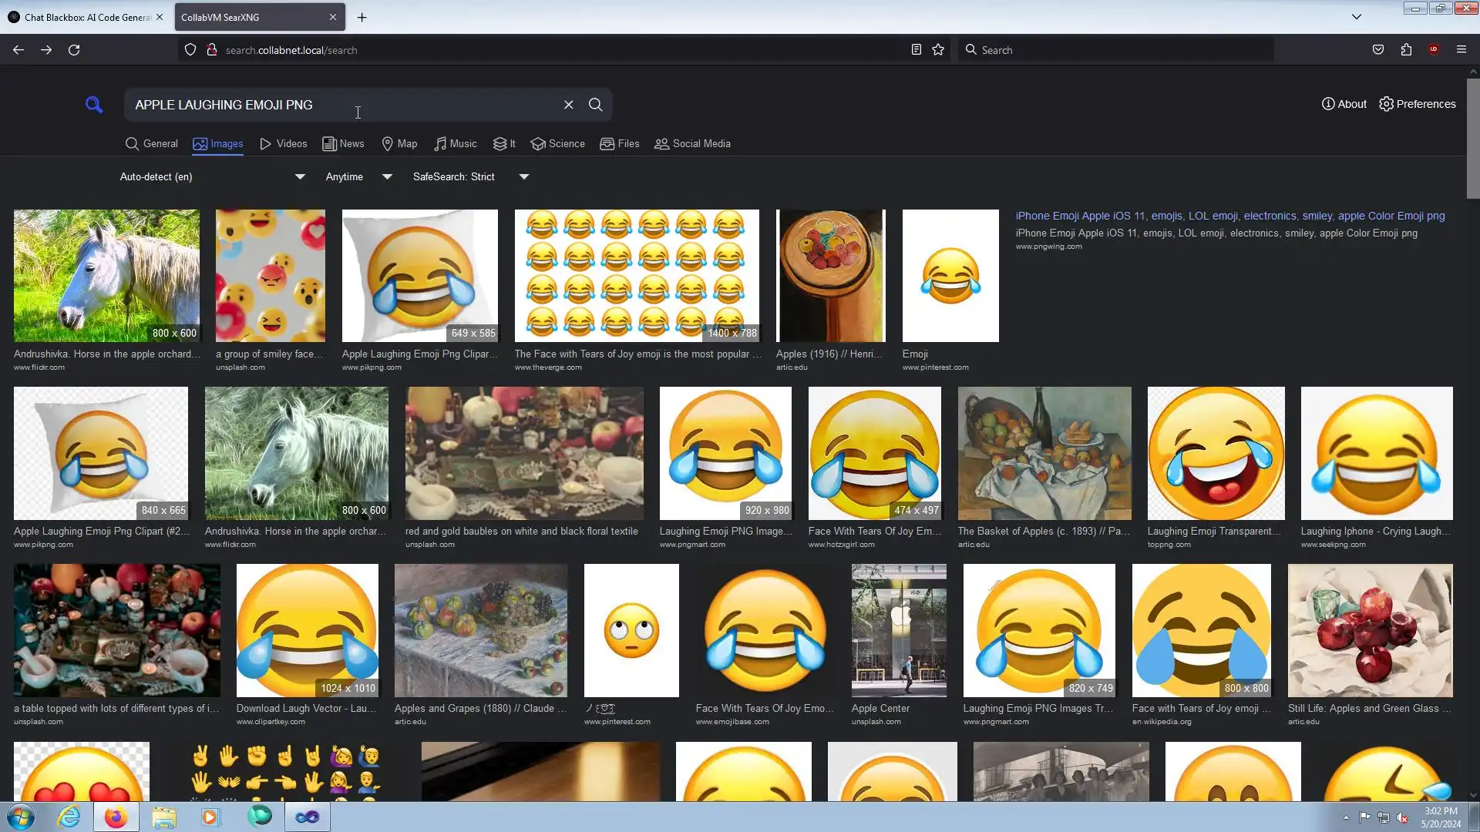This screenshot has height=832, width=1480.
Task: Reload the page
Action: coord(74,50)
